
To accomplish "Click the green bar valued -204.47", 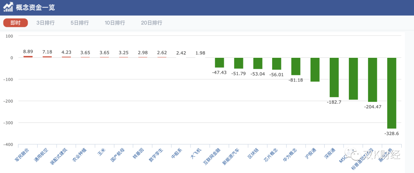I will pyautogui.click(x=373, y=80).
